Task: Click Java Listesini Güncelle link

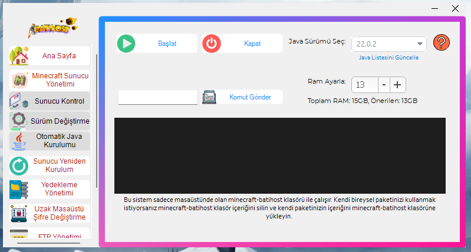Action: pyautogui.click(x=388, y=58)
